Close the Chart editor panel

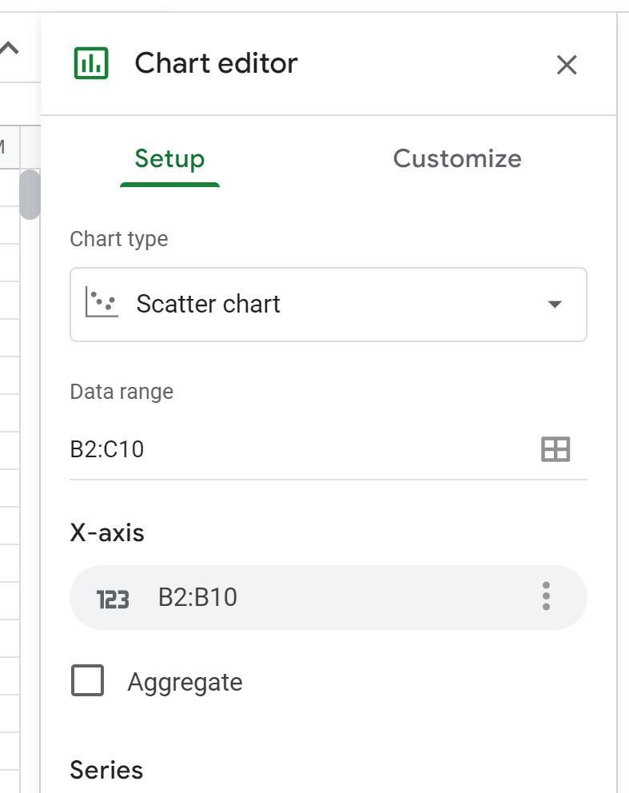(567, 65)
